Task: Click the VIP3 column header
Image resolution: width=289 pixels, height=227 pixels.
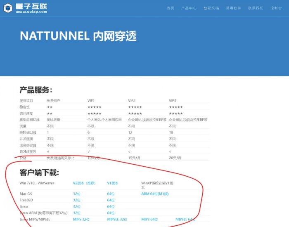Action: coord(173,101)
